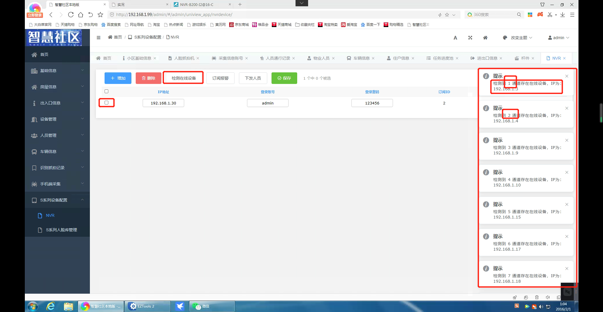Open the 改变主题 theme dropdown
The height and width of the screenshot is (312, 603).
click(x=518, y=38)
